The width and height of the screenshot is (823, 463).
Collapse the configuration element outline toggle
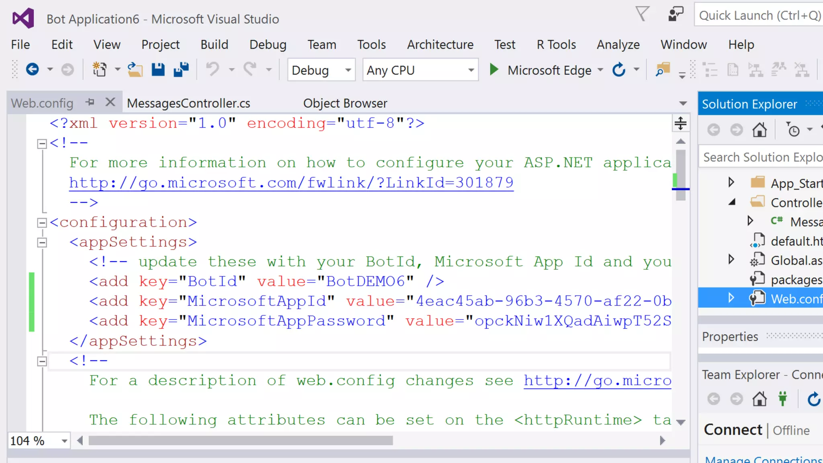(x=42, y=223)
